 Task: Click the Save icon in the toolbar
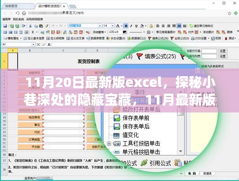pos(5,26)
